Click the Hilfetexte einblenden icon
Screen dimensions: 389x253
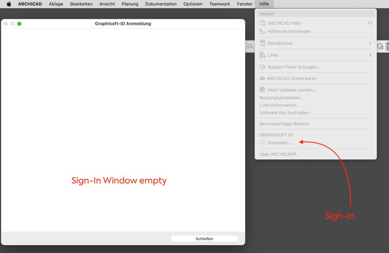pos(262,31)
